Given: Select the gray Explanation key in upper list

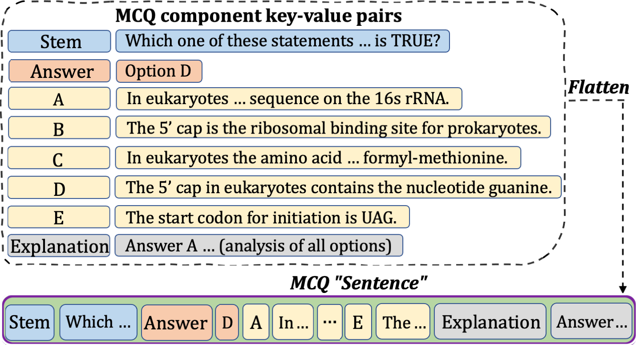Looking at the screenshot, I should point(59,246).
